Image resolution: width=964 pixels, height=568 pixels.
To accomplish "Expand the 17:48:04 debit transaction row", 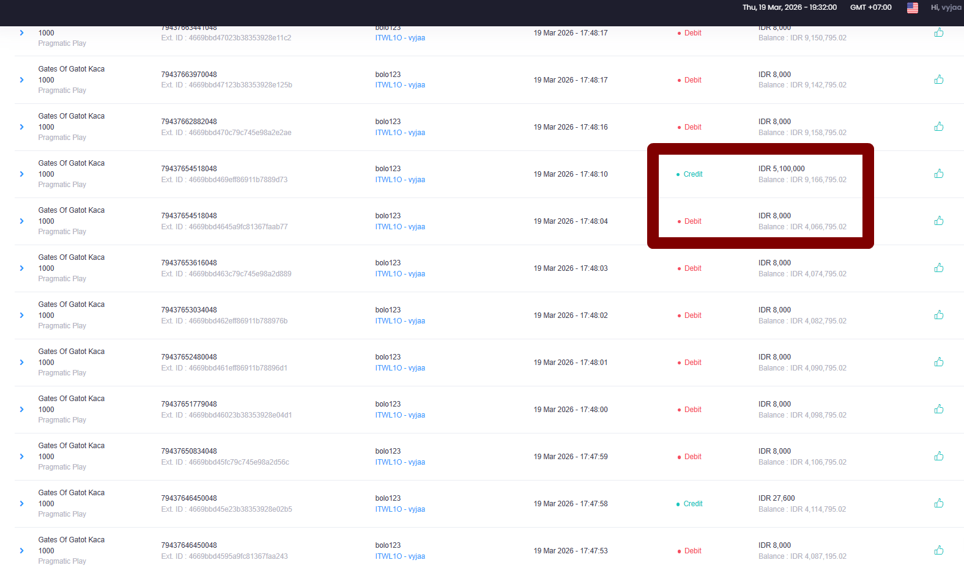I will click(22, 221).
